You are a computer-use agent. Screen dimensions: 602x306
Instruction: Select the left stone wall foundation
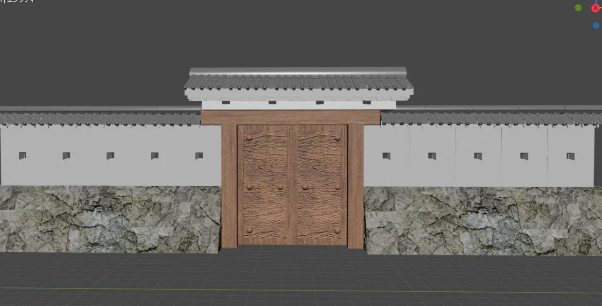110,218
